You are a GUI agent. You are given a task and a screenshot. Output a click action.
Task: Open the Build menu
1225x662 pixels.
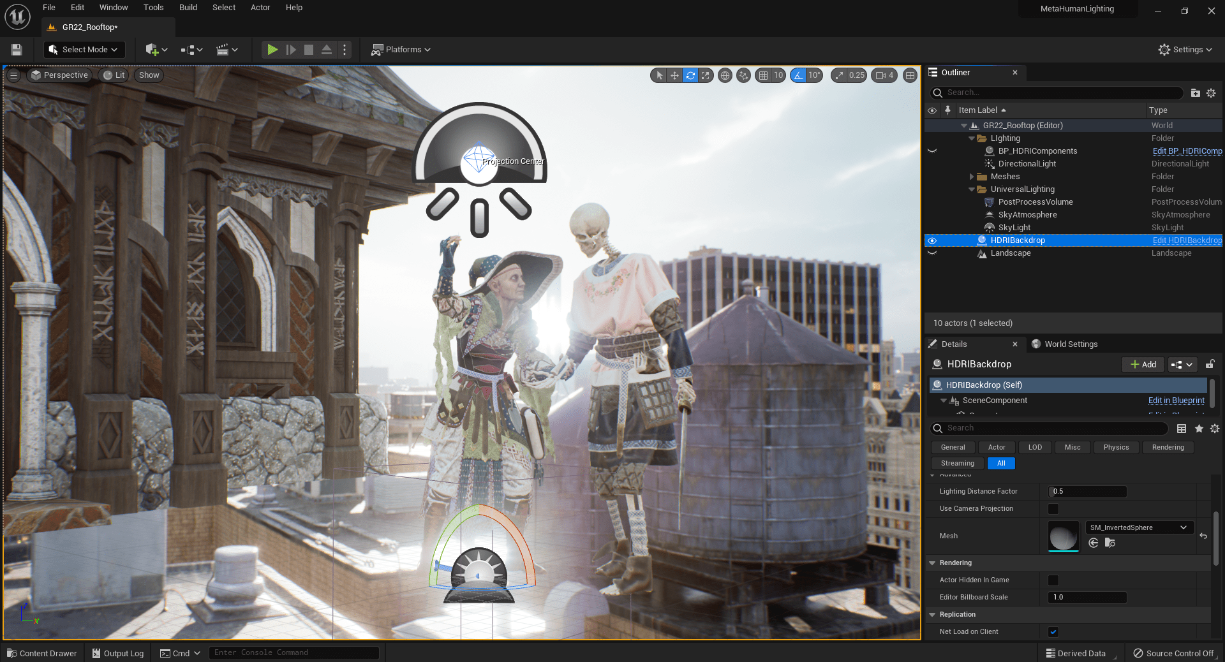(188, 8)
